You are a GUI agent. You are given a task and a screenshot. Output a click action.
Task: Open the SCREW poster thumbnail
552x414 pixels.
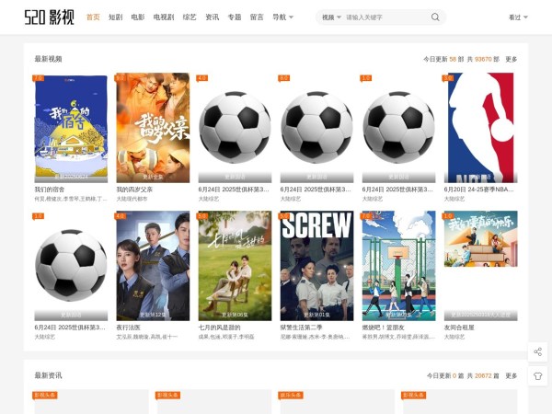coord(316,265)
